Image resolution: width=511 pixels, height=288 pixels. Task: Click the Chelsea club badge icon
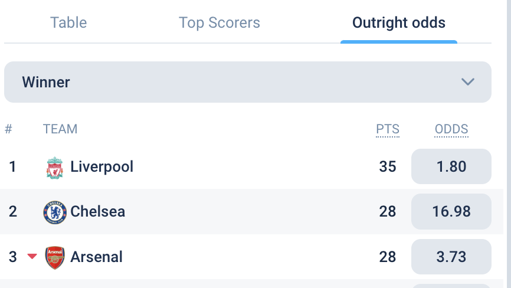click(x=55, y=212)
